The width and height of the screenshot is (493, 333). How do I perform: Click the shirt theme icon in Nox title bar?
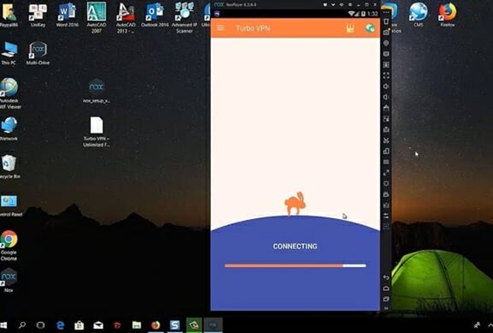click(x=325, y=5)
